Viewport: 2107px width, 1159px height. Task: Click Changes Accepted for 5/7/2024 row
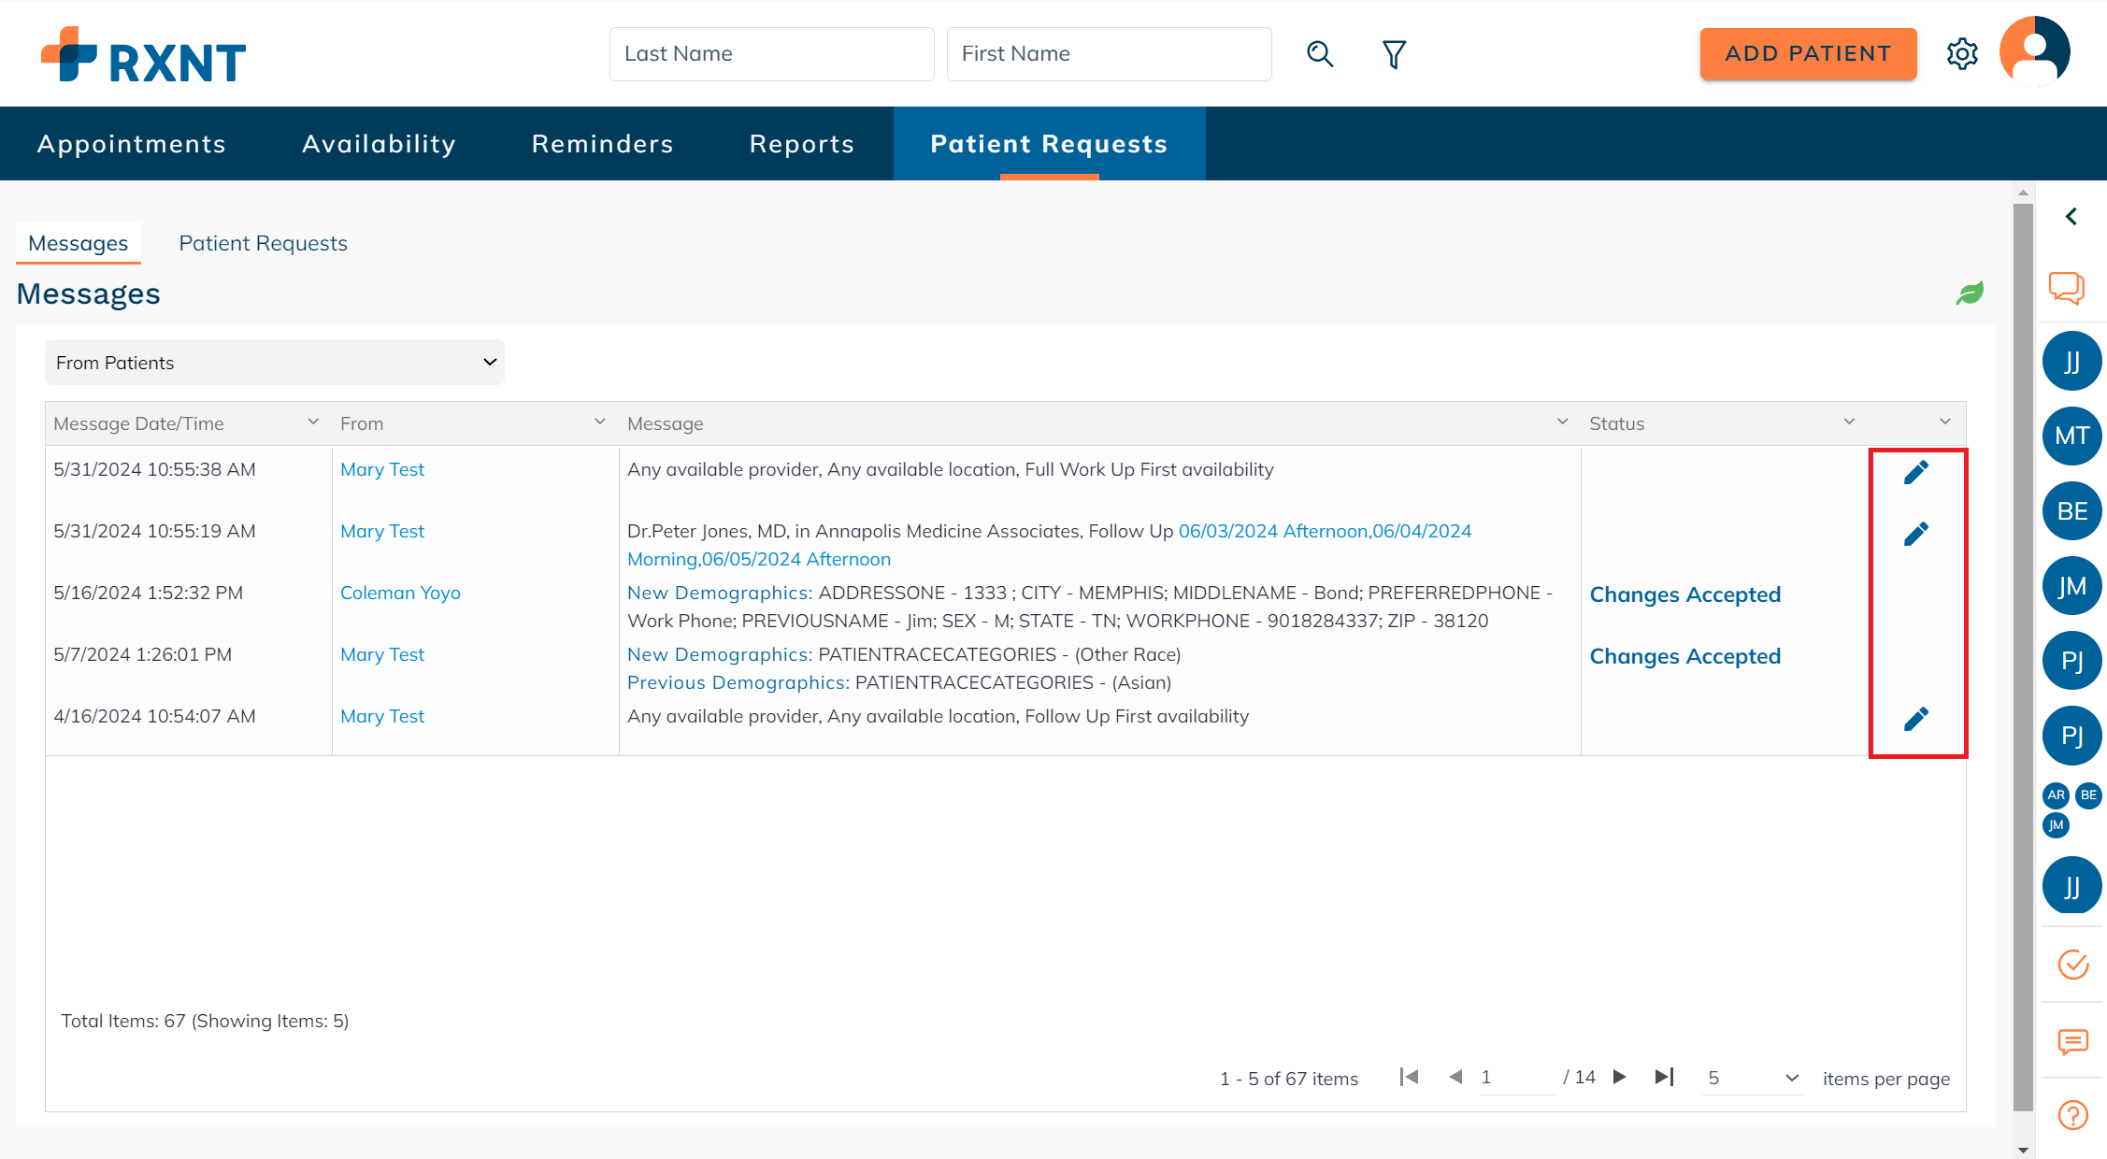tap(1685, 656)
